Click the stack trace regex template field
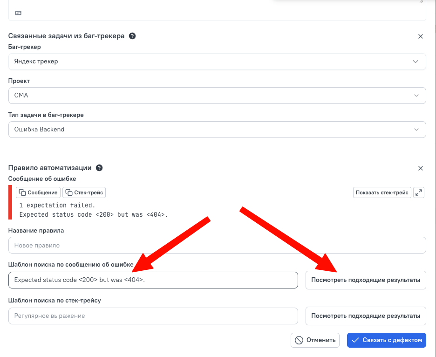436x357 pixels. (x=153, y=316)
